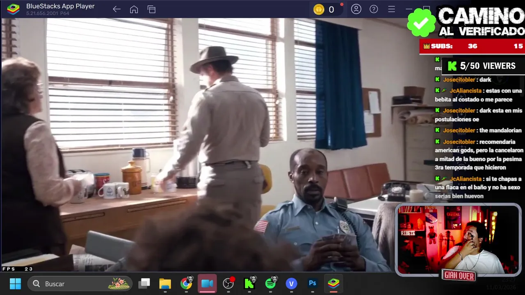
Task: Click message 'recomendaria american gods'
Action: [479, 154]
